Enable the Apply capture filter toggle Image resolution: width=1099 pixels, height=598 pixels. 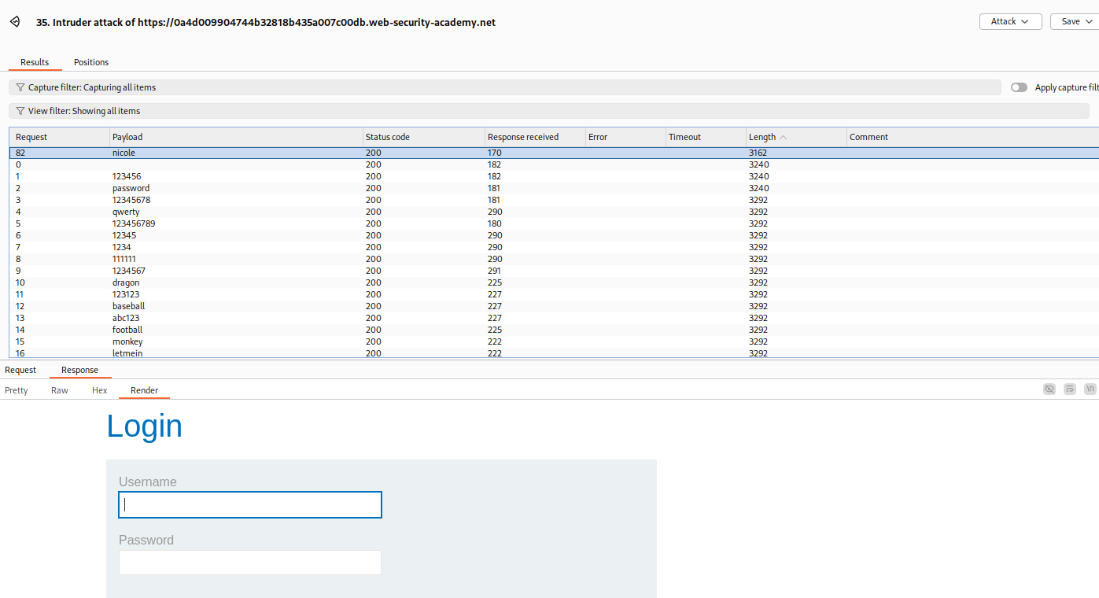(x=1019, y=87)
